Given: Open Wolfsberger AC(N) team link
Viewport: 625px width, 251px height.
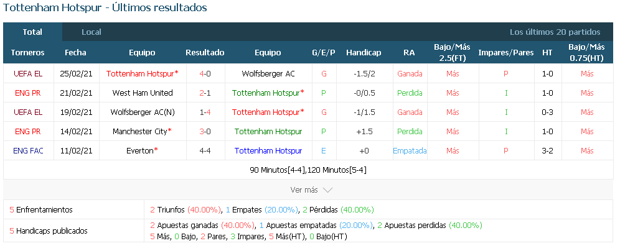Looking at the screenshot, I should pyautogui.click(x=143, y=112).
